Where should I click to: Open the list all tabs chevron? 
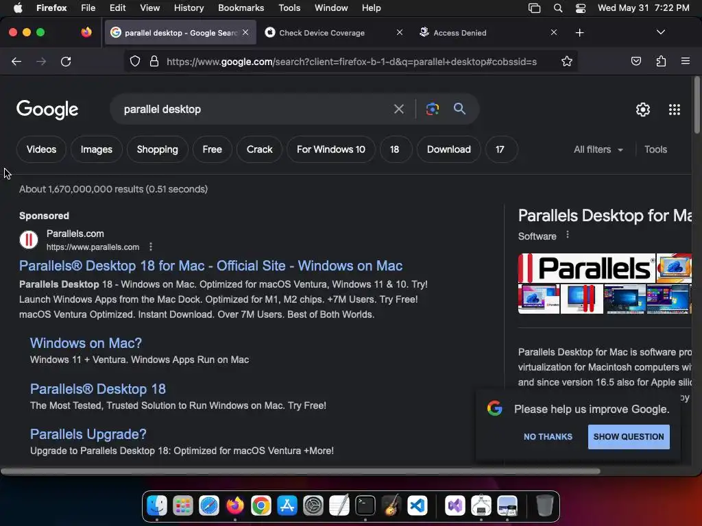(660, 32)
